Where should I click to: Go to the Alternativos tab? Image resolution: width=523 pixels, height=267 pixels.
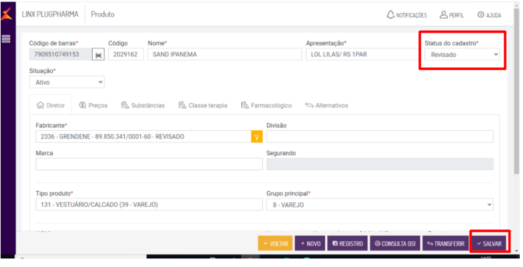point(326,106)
